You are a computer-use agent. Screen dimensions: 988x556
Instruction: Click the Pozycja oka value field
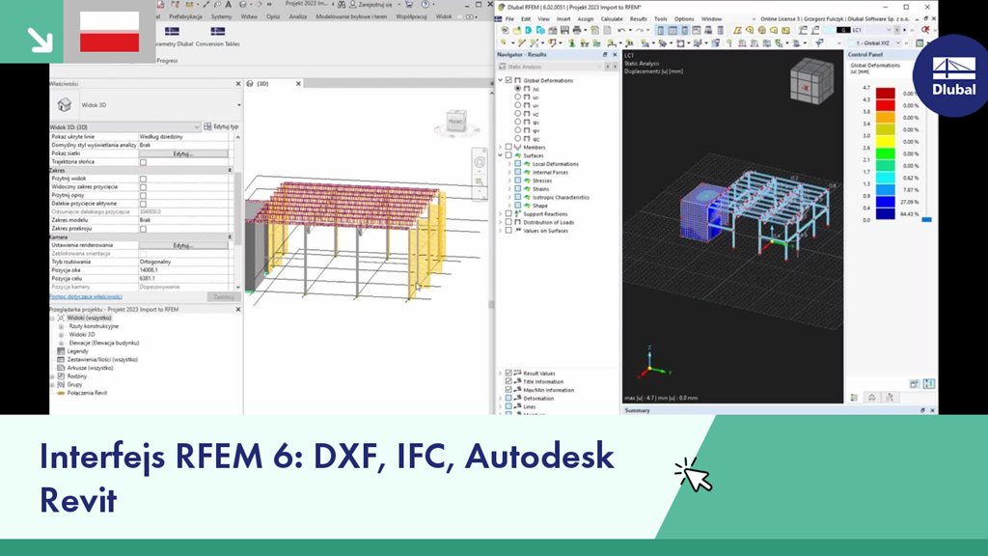[182, 270]
